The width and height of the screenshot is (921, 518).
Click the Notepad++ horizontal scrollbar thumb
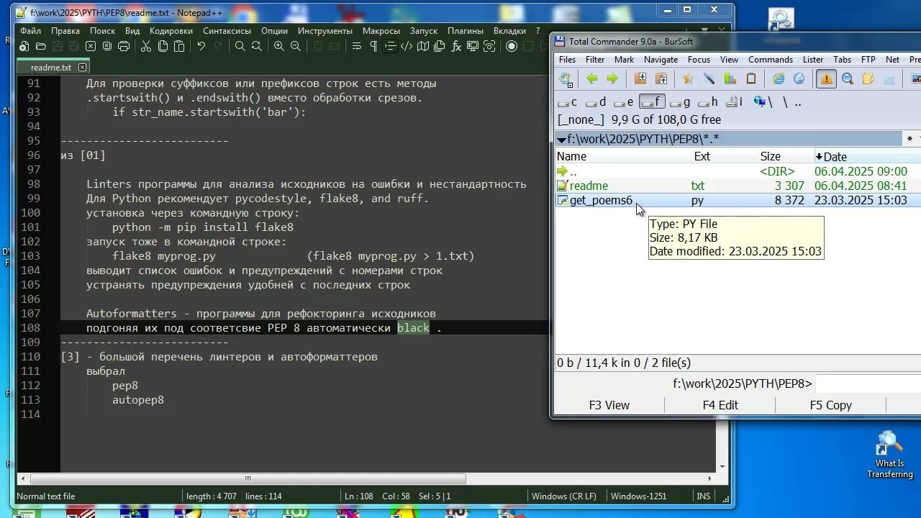coord(248,478)
